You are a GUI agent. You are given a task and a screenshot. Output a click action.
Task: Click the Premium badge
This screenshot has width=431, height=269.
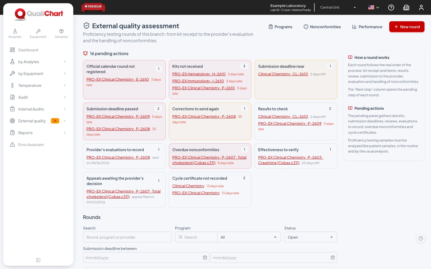[93, 7]
